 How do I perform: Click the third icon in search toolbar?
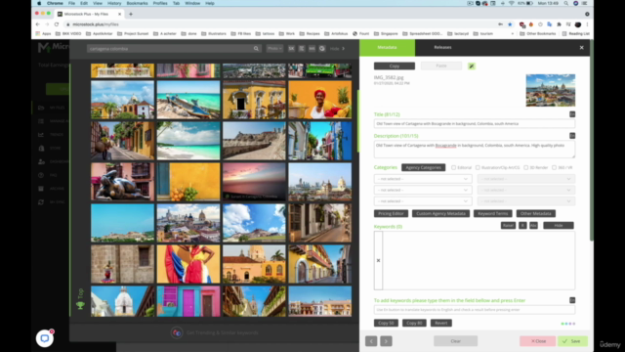(x=312, y=49)
